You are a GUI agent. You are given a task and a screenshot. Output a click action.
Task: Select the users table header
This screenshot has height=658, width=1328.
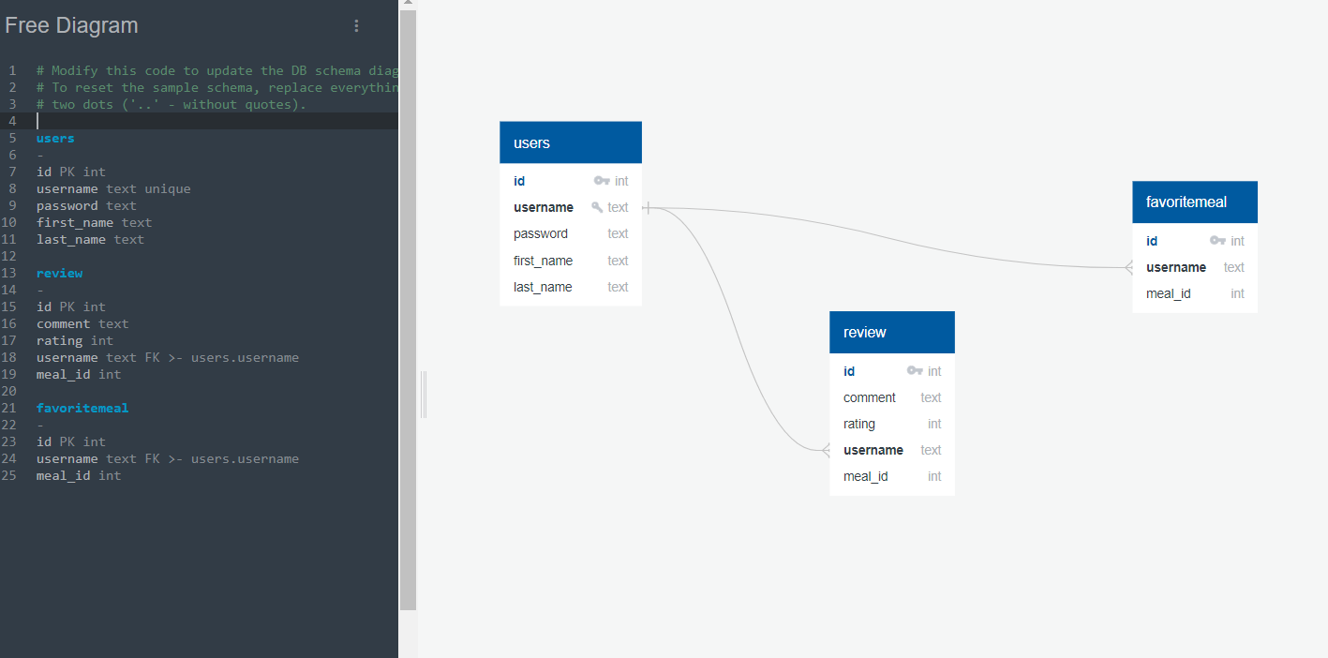point(570,142)
